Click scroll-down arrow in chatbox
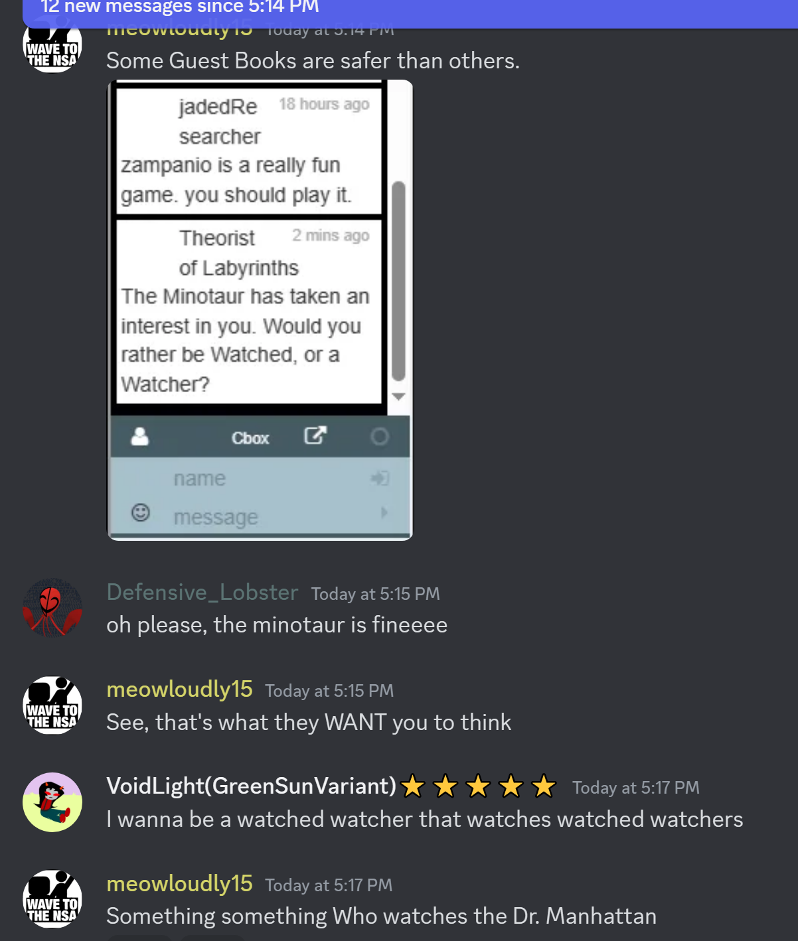798x941 pixels. point(399,396)
